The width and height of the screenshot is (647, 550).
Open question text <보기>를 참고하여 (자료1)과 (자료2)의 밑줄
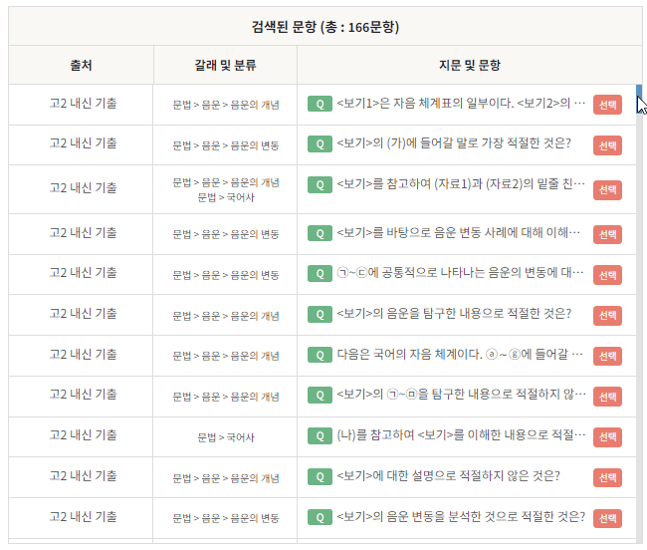click(x=461, y=183)
